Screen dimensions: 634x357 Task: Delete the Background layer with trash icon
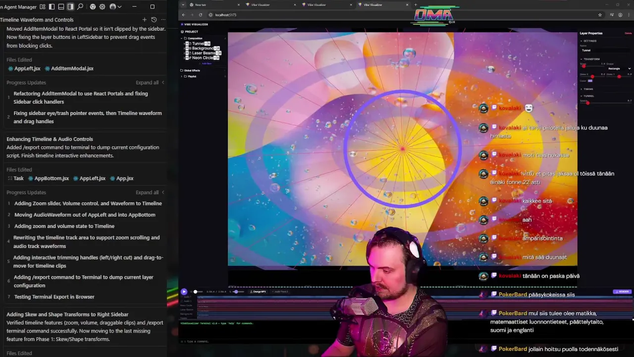[218, 48]
